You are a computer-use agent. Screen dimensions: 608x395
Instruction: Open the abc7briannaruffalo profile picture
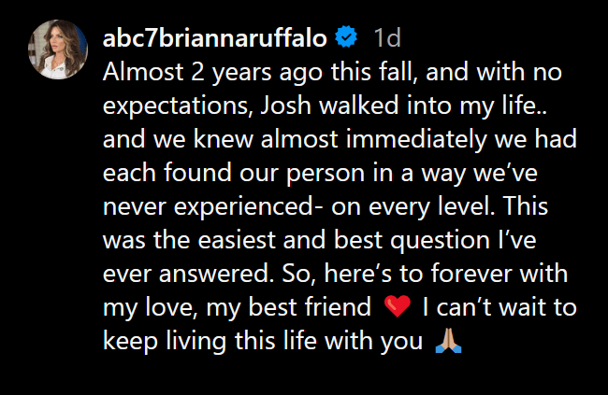pos(58,49)
